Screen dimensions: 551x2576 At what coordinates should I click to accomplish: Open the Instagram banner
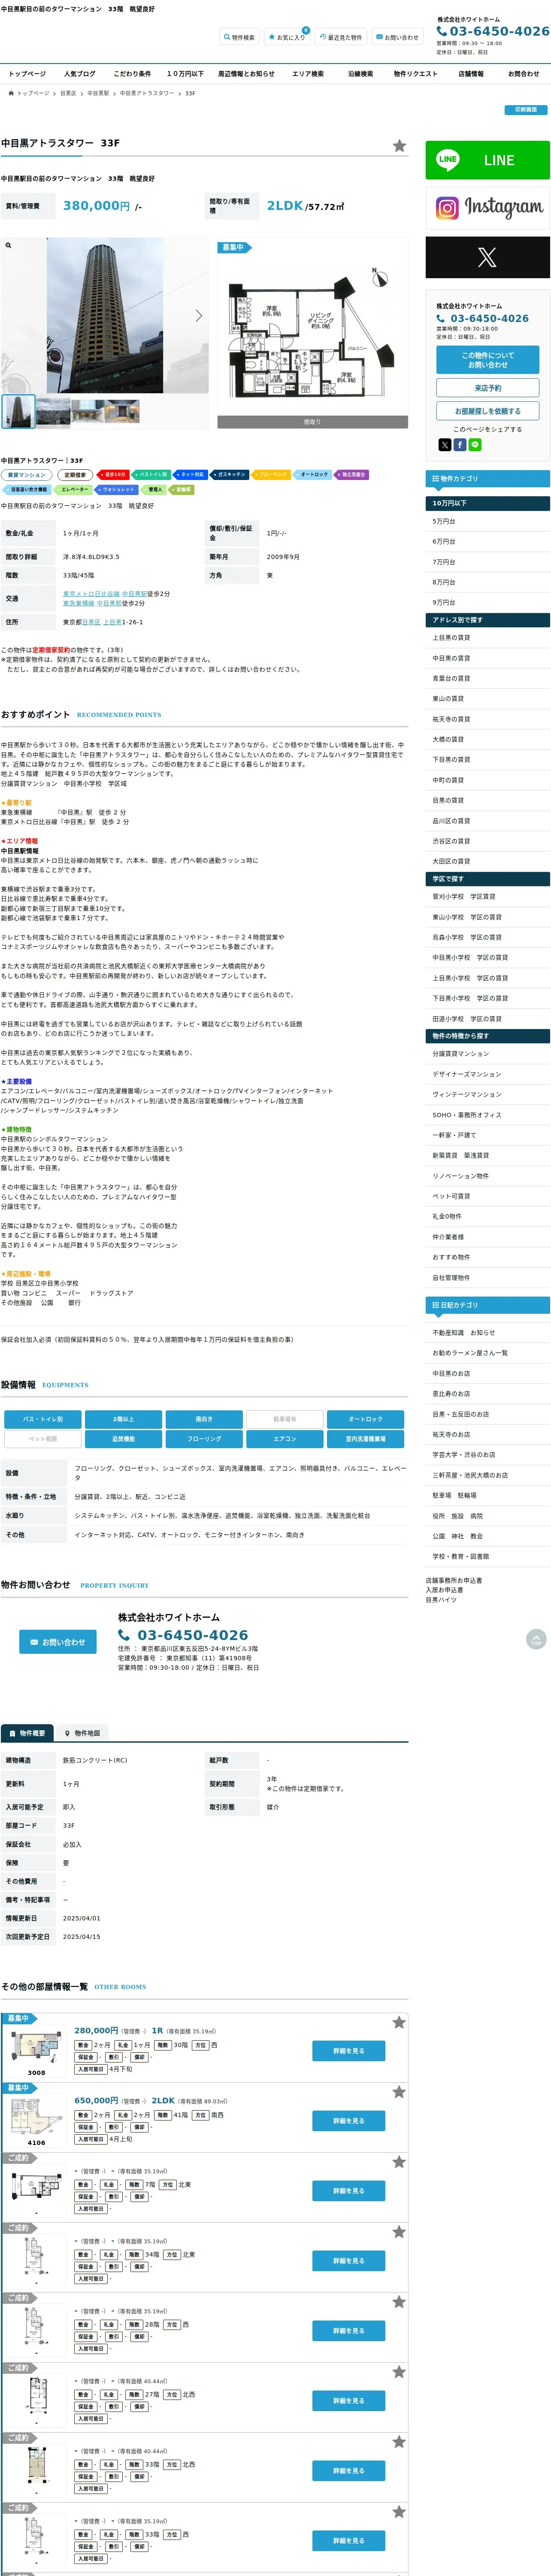(x=487, y=208)
